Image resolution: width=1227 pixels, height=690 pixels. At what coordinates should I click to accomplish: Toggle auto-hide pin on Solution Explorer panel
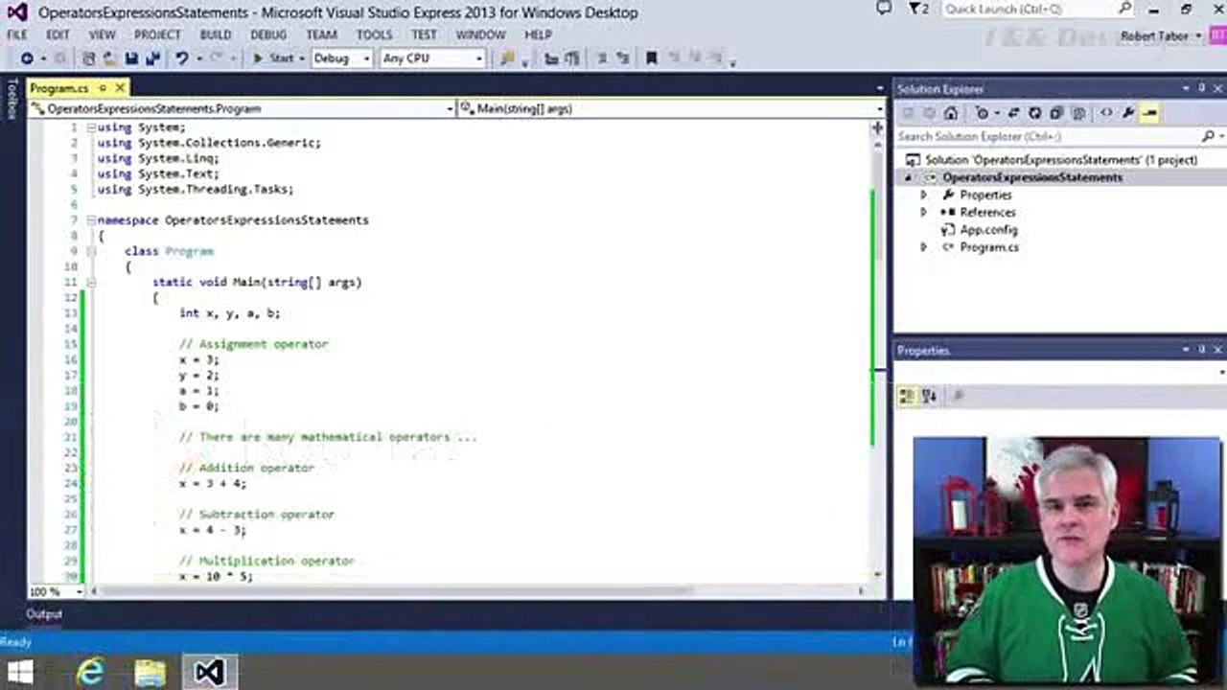(x=1201, y=88)
